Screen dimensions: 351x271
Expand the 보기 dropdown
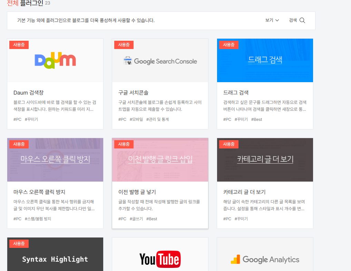[272, 20]
